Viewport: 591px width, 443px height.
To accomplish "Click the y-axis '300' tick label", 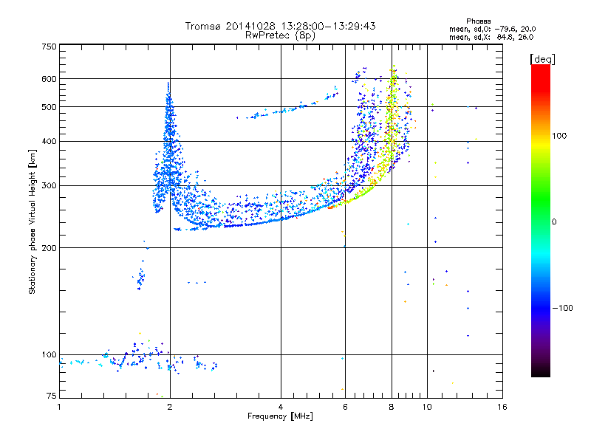I will 49,185.
